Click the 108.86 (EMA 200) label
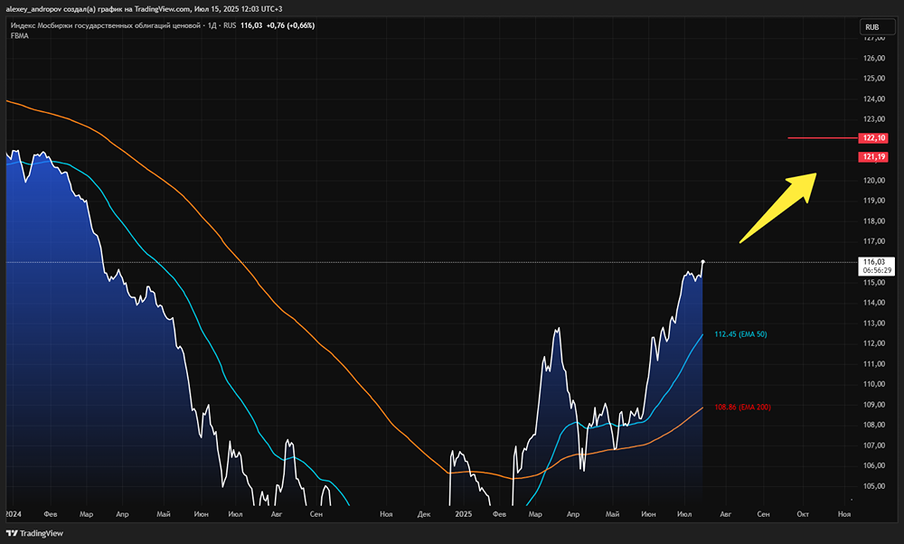 [x=742, y=407]
